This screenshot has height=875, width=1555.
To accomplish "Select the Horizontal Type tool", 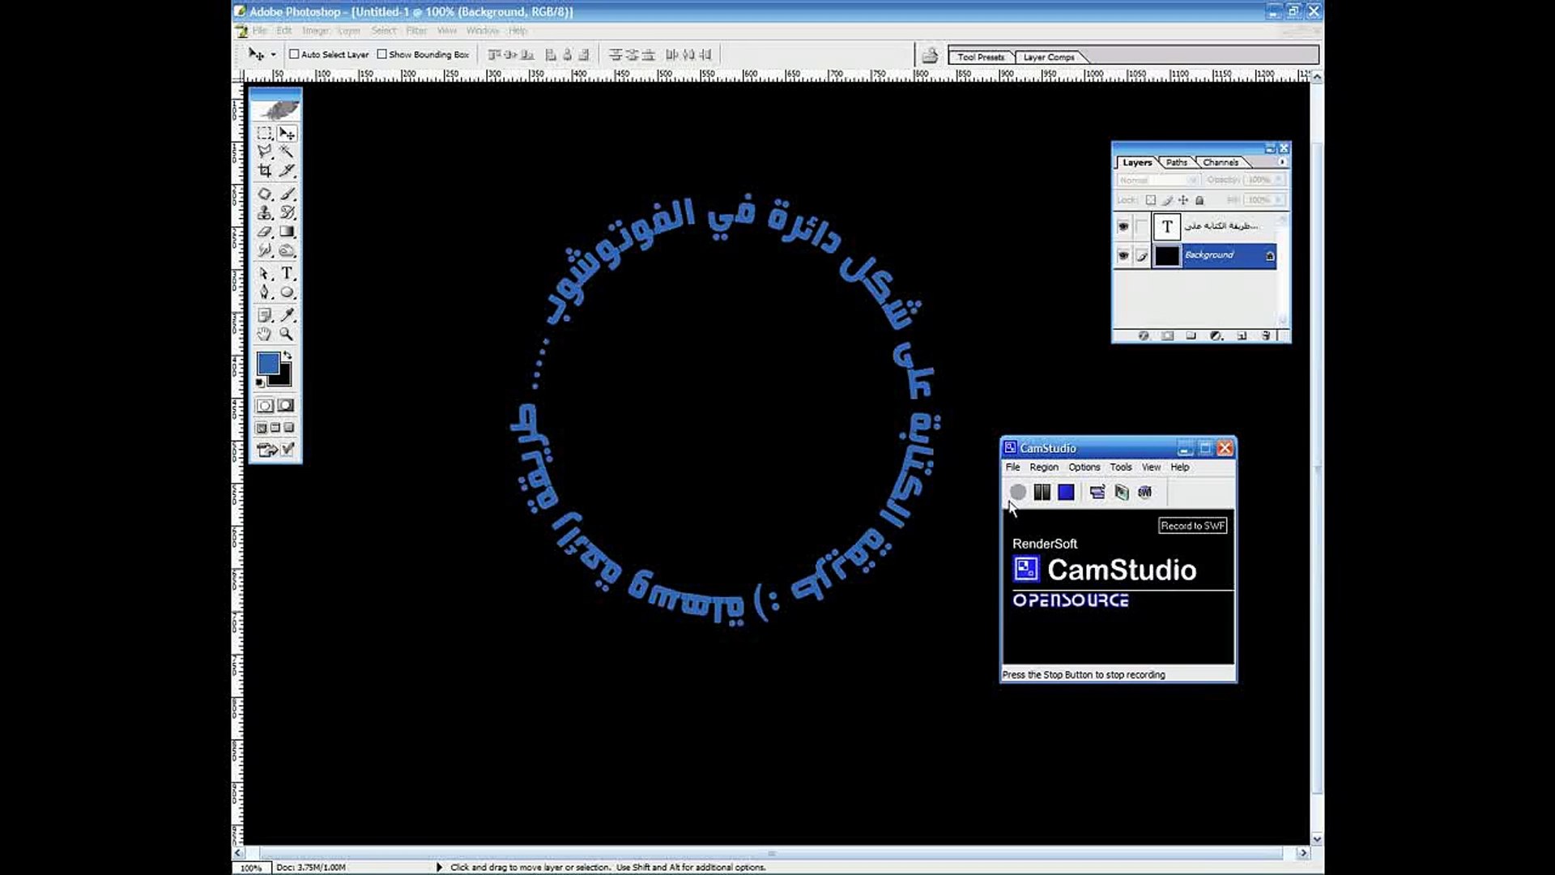I will click(x=288, y=274).
